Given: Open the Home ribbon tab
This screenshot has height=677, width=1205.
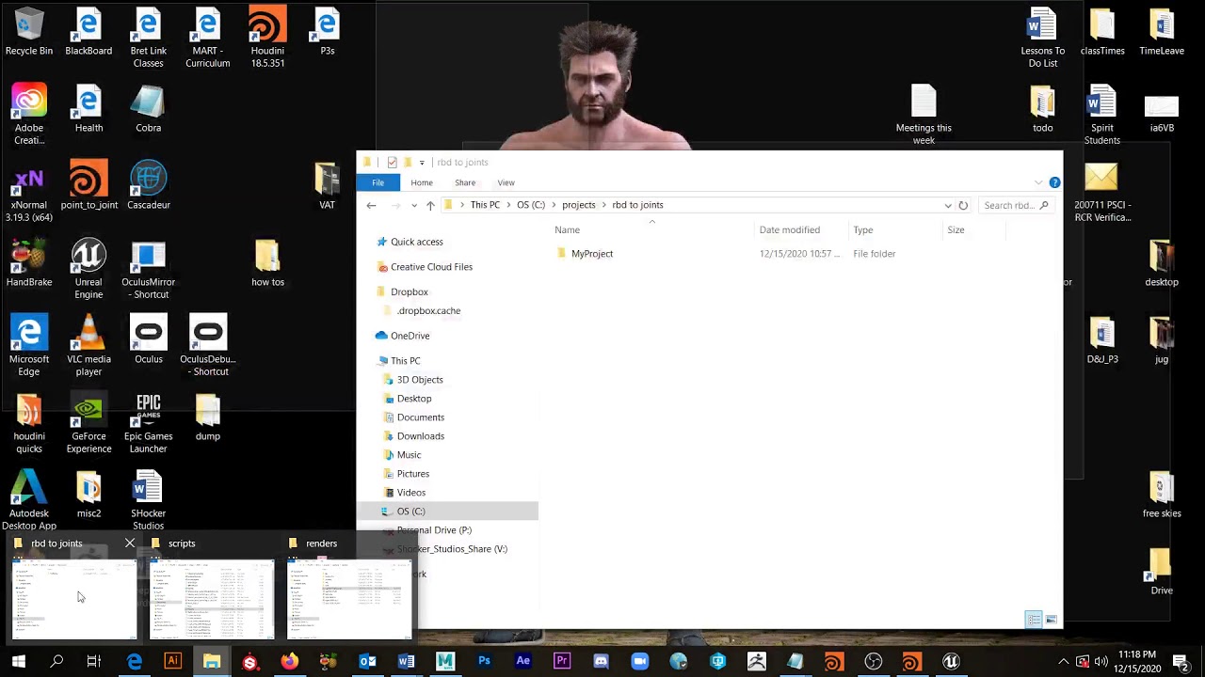Looking at the screenshot, I should [422, 182].
